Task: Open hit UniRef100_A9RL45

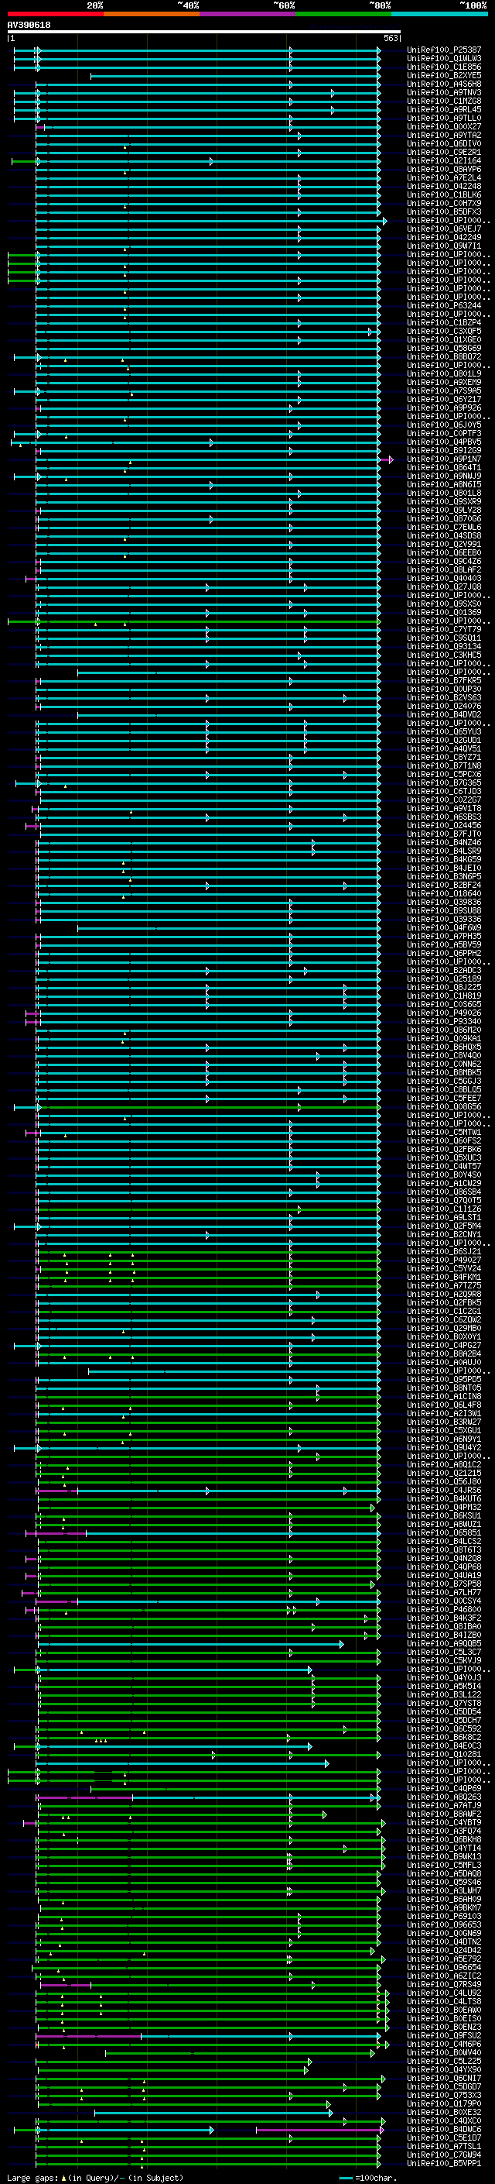Action: point(444,109)
